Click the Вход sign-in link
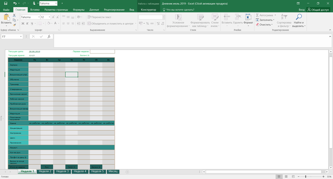333x179 pixels. pos(301,10)
